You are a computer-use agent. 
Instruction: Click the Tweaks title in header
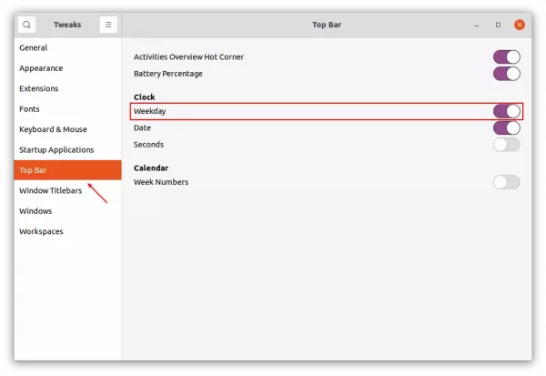tap(67, 25)
